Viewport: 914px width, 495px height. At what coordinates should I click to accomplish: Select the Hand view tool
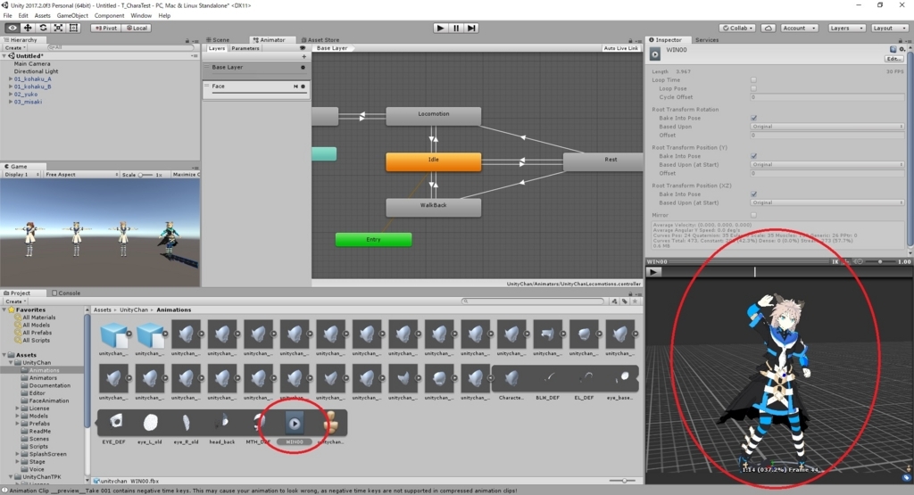click(x=12, y=28)
